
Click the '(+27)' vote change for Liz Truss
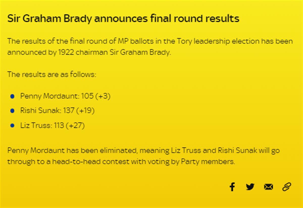75,126
